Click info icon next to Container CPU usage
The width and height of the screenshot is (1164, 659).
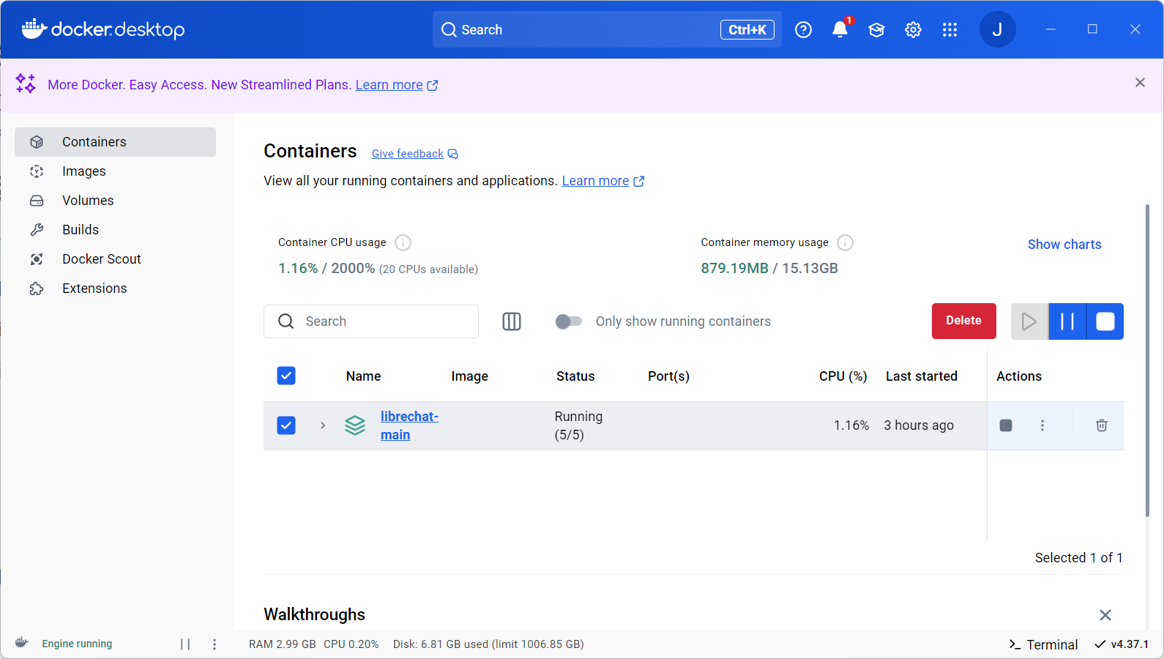(x=403, y=242)
